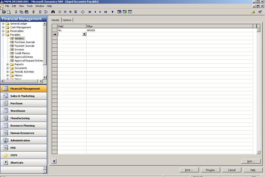
Task: Open the Edit menu
Action: (x=14, y=6)
